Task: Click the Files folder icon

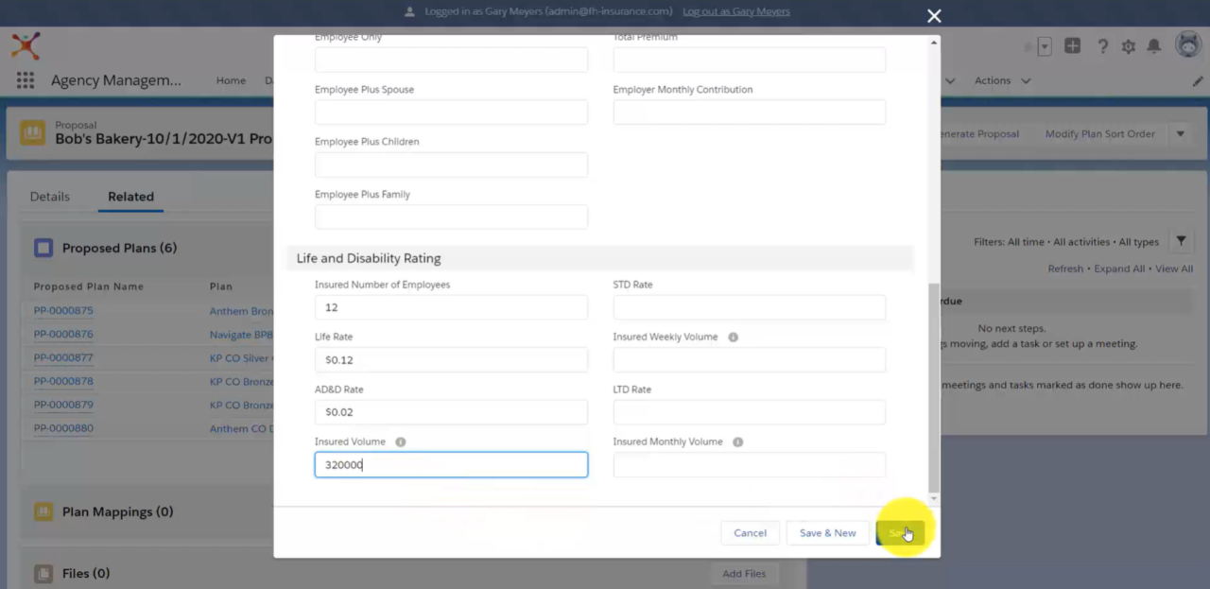Action: pyautogui.click(x=43, y=573)
